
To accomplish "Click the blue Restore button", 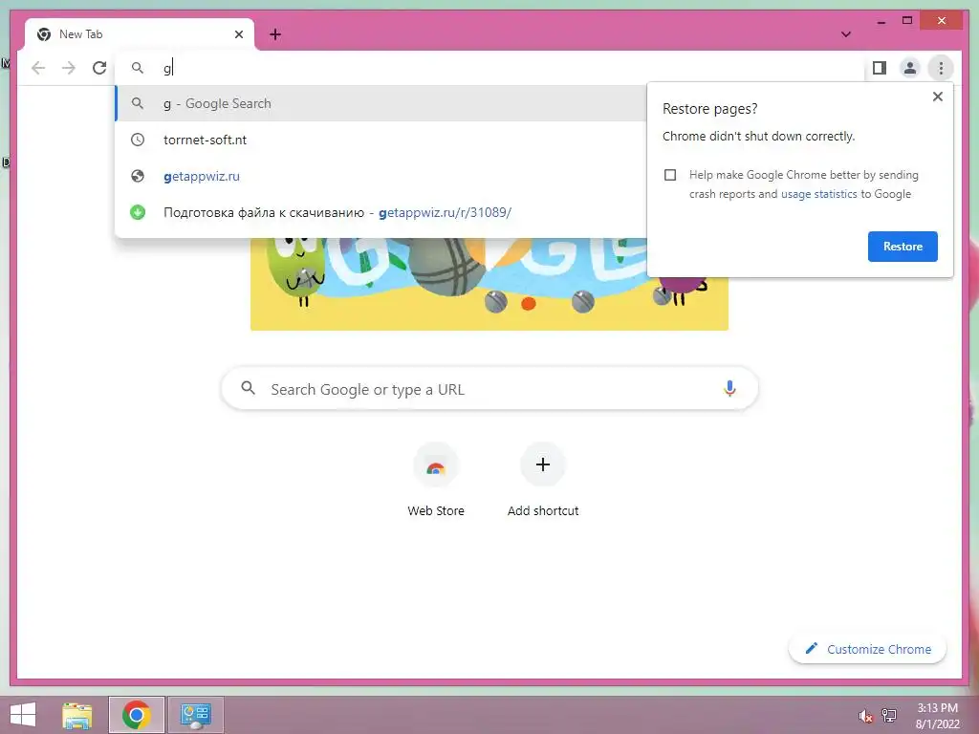I will click(x=903, y=247).
